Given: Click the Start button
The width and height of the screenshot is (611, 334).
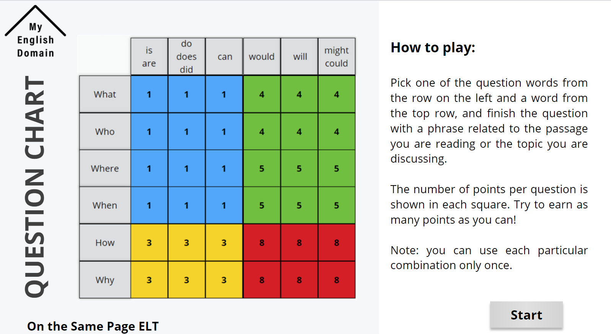Looking at the screenshot, I should [x=526, y=315].
